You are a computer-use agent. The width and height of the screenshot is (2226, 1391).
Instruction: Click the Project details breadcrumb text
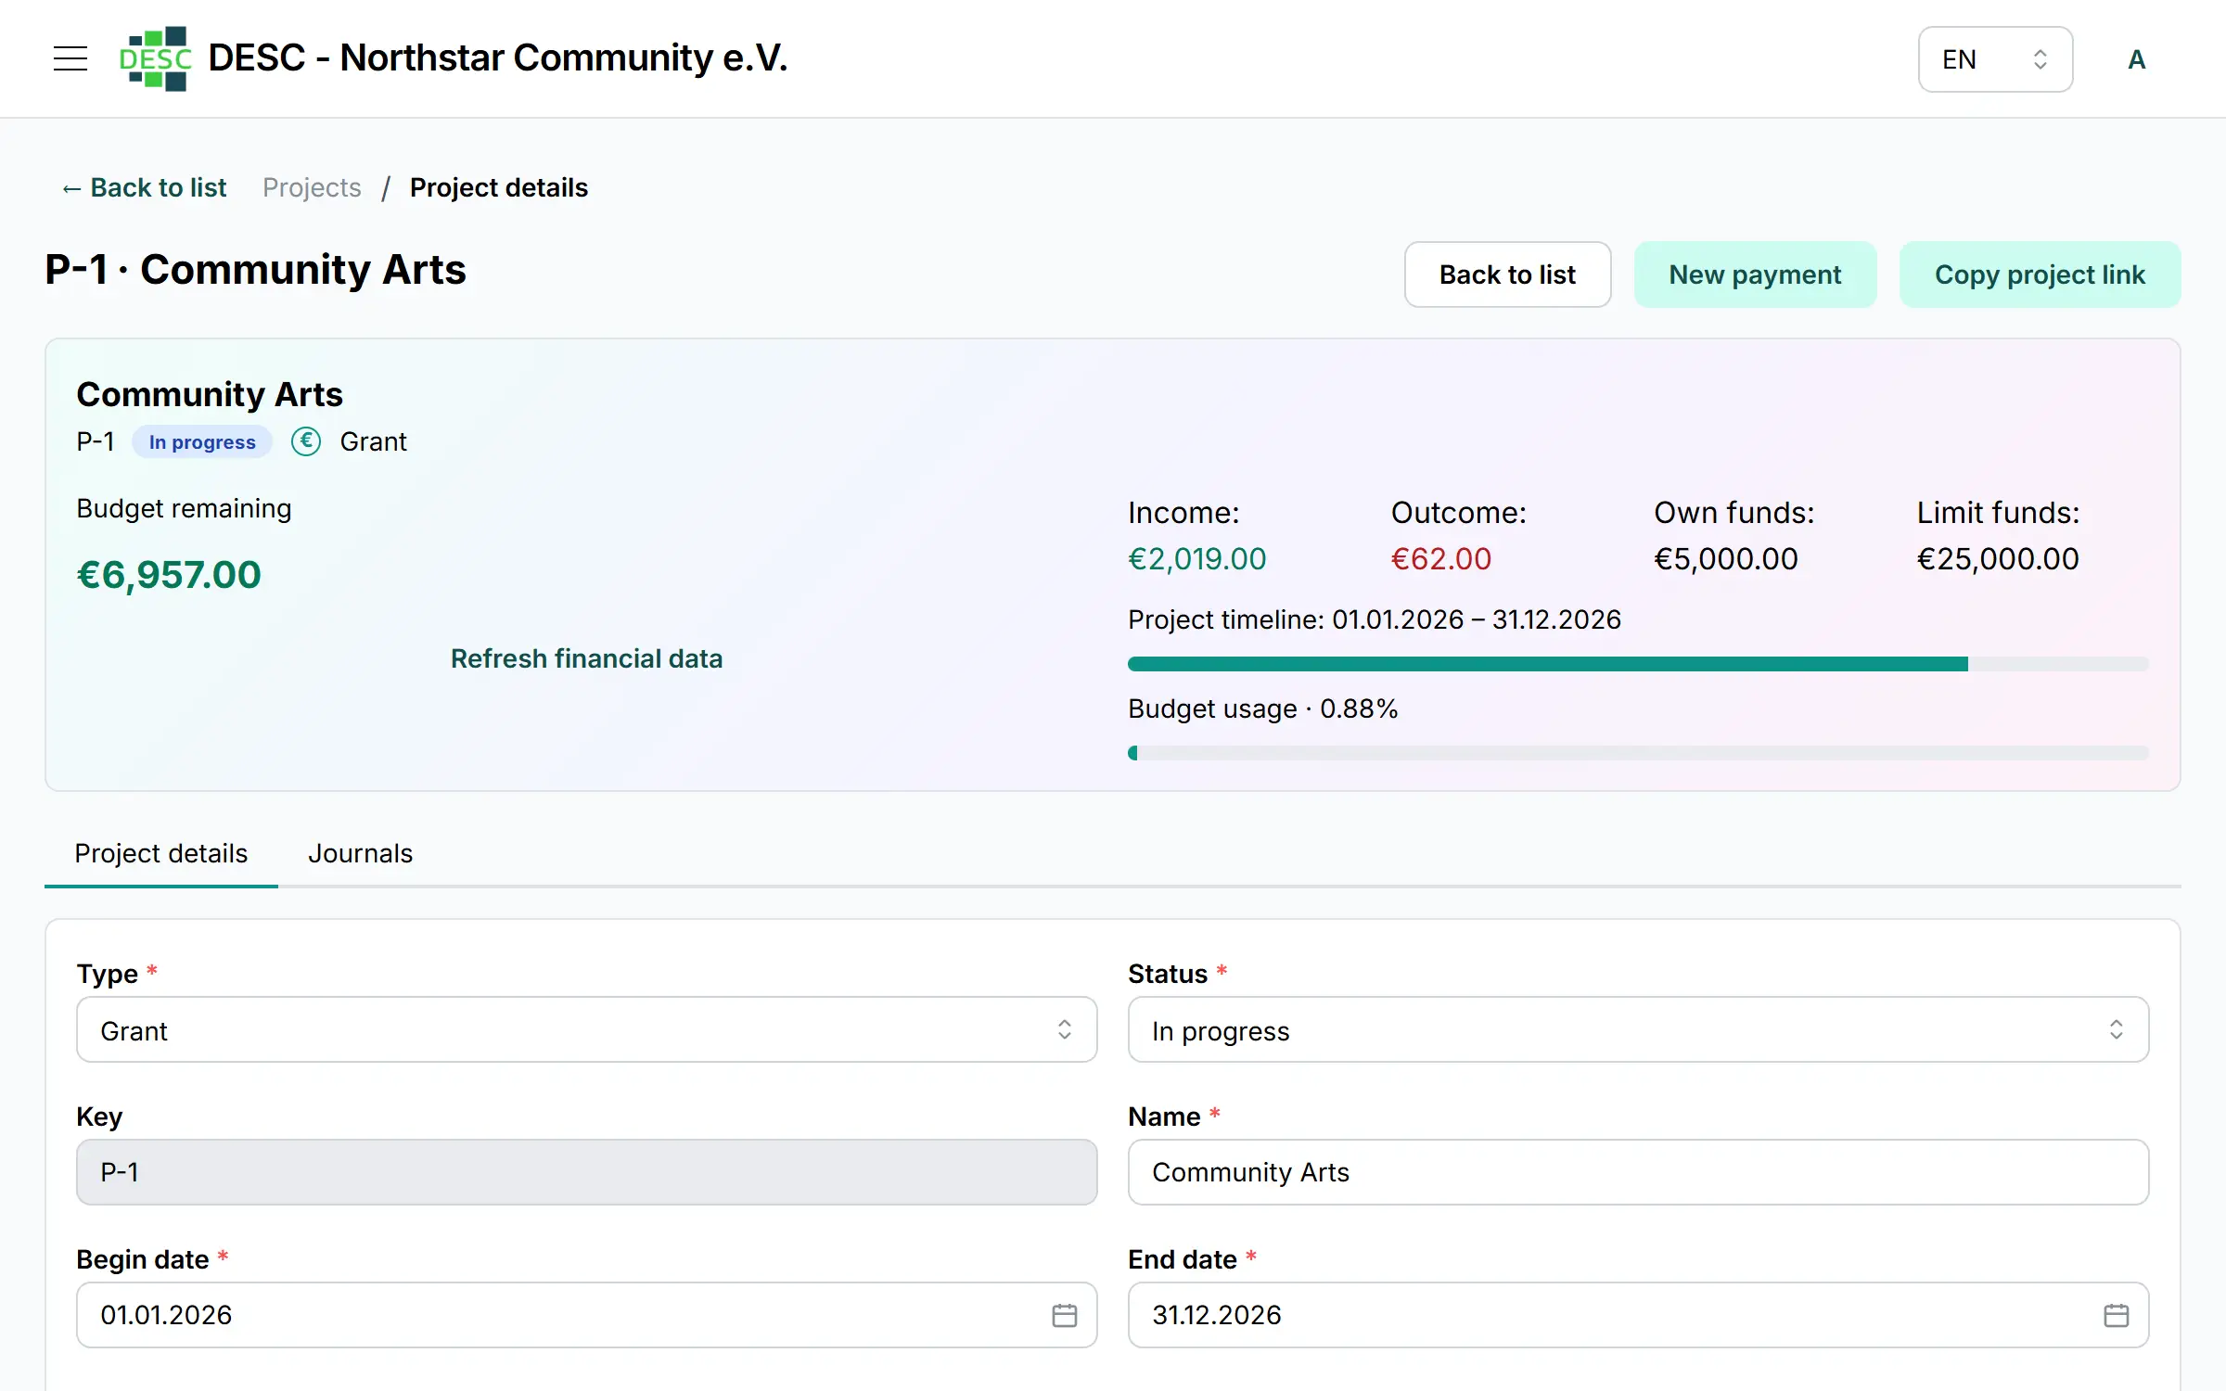[x=499, y=187]
